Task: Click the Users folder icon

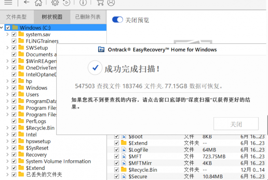Action: point(21,94)
